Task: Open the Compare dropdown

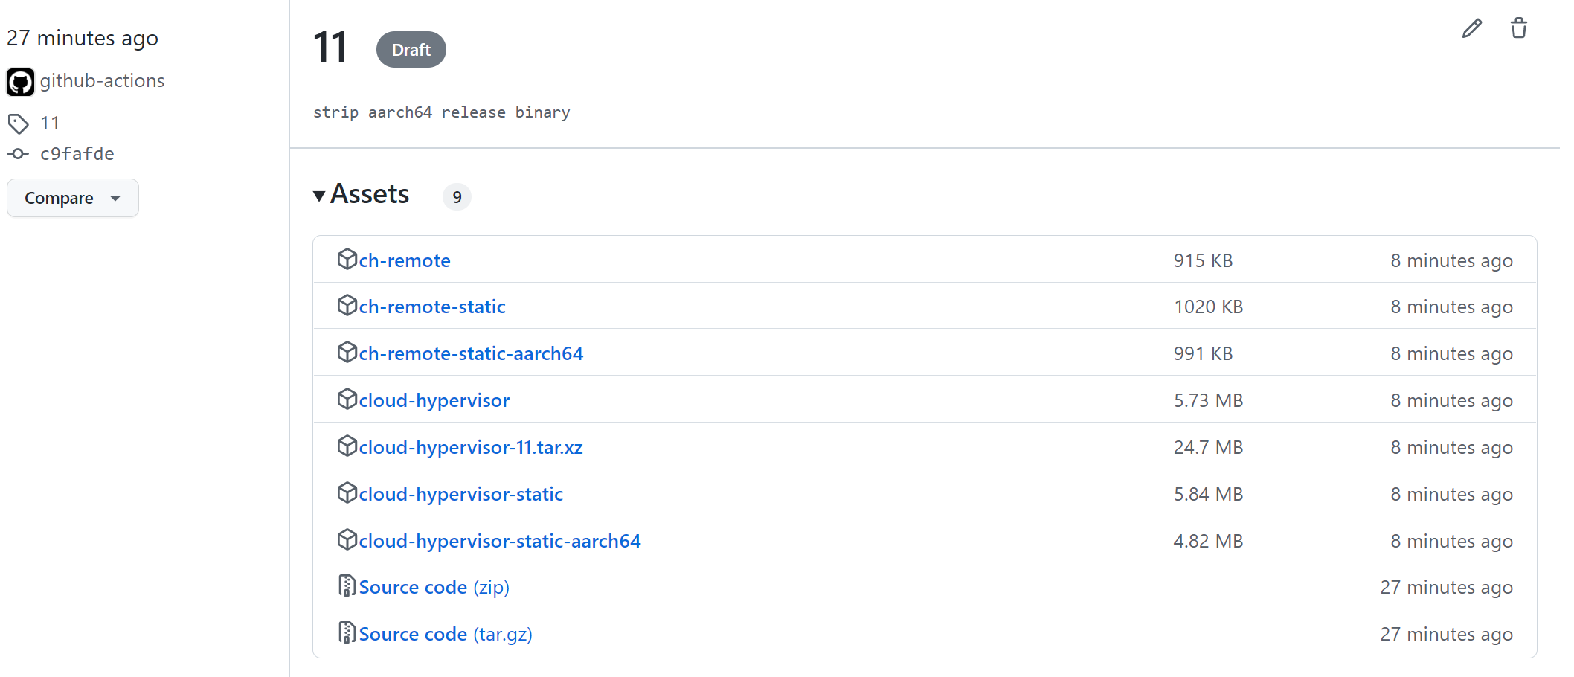Action: [72, 198]
